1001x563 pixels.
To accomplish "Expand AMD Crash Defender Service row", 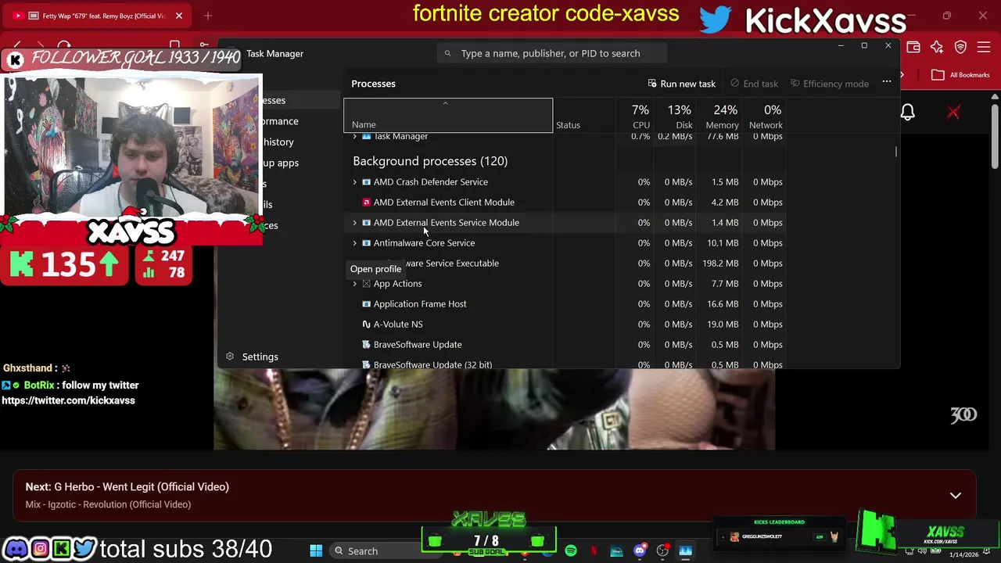I will click(x=354, y=182).
